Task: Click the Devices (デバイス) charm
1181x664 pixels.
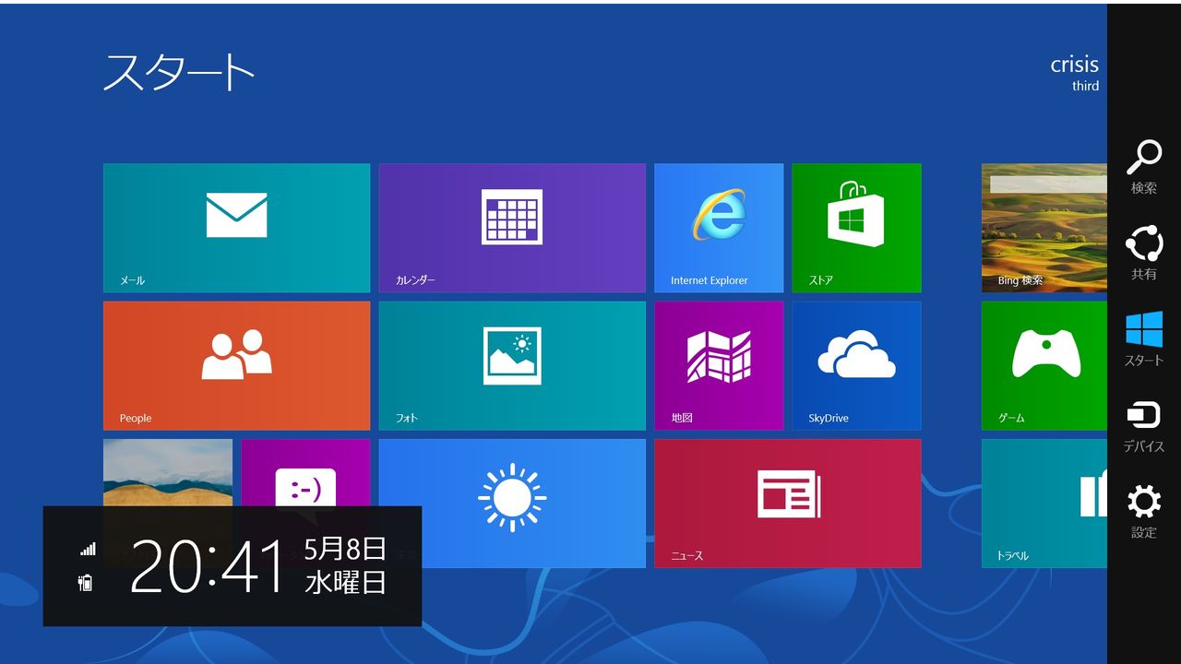Action: [1144, 425]
